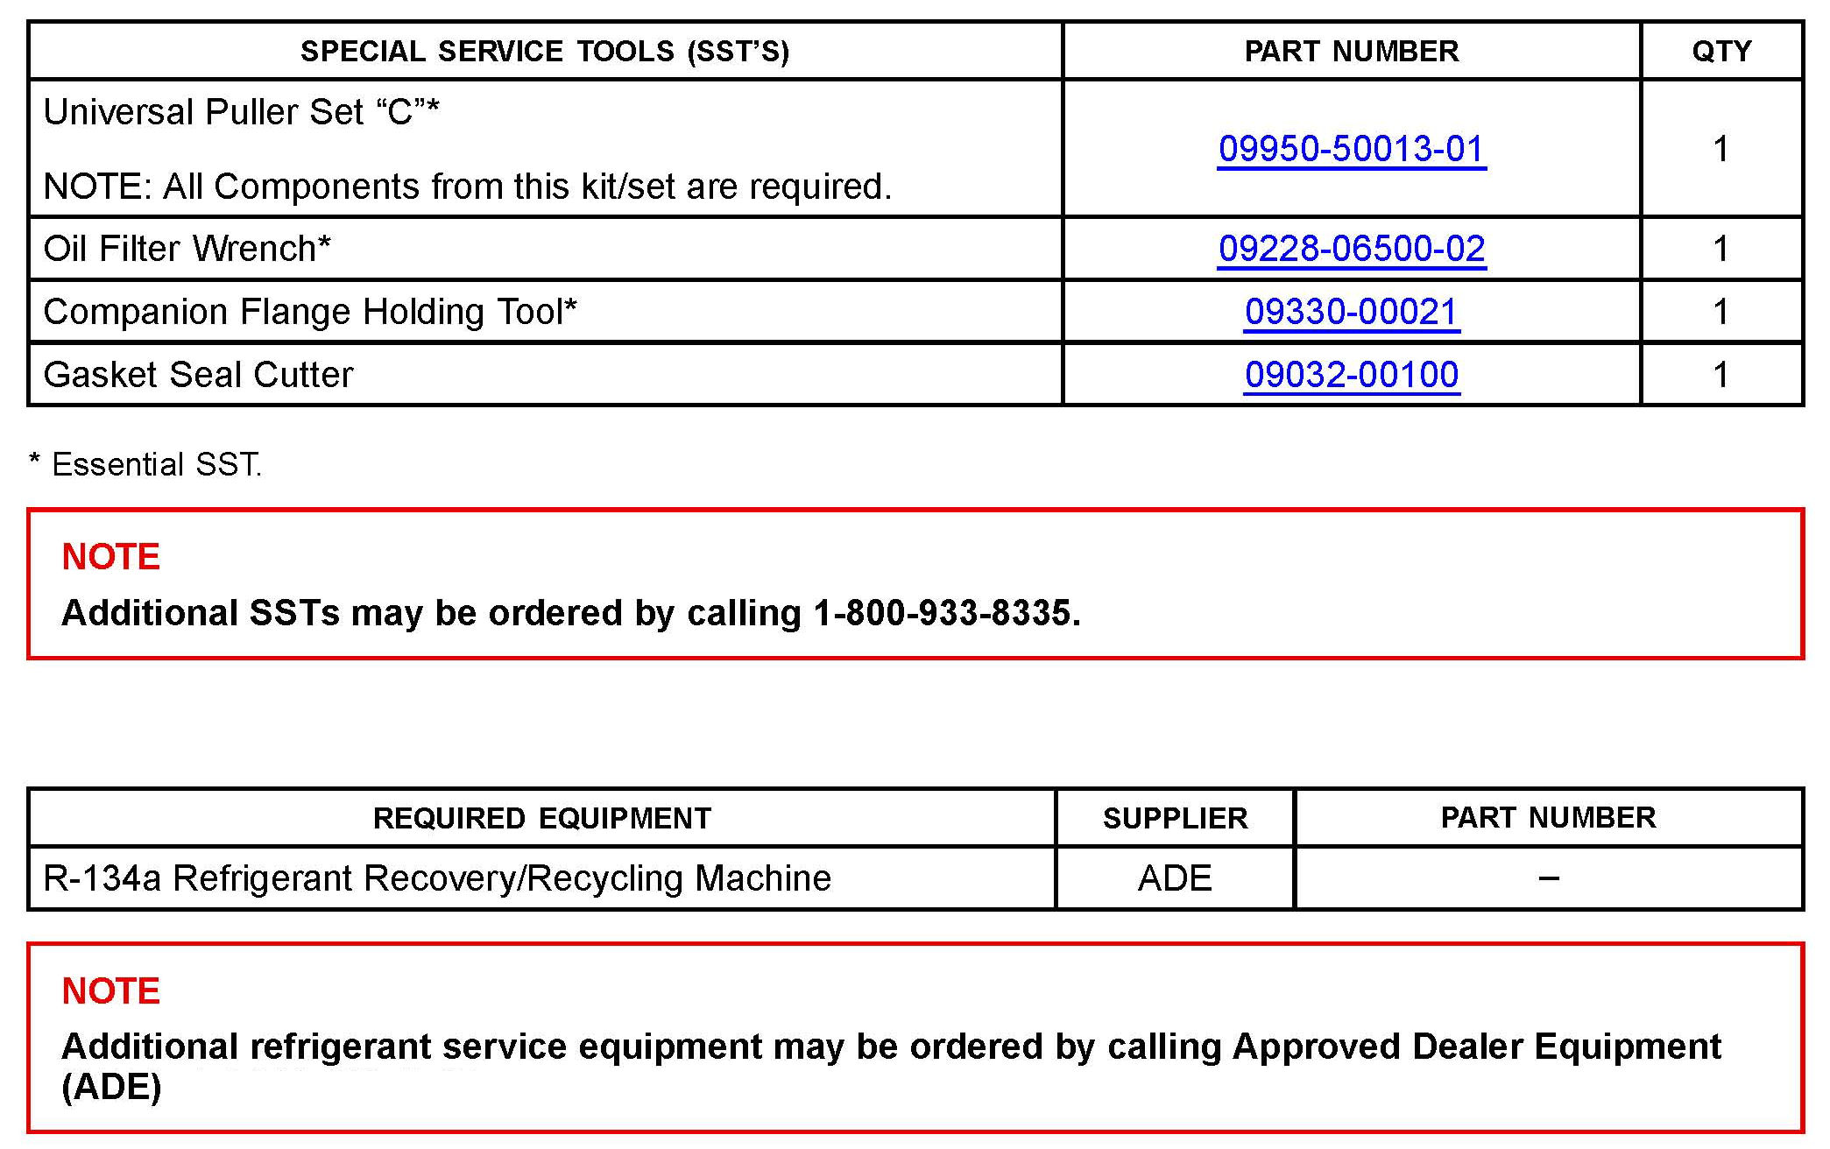Viewport: 1830px width, 1149px height.
Task: Click the Companion Flange Holding Tool cell
Action: pos(310,312)
